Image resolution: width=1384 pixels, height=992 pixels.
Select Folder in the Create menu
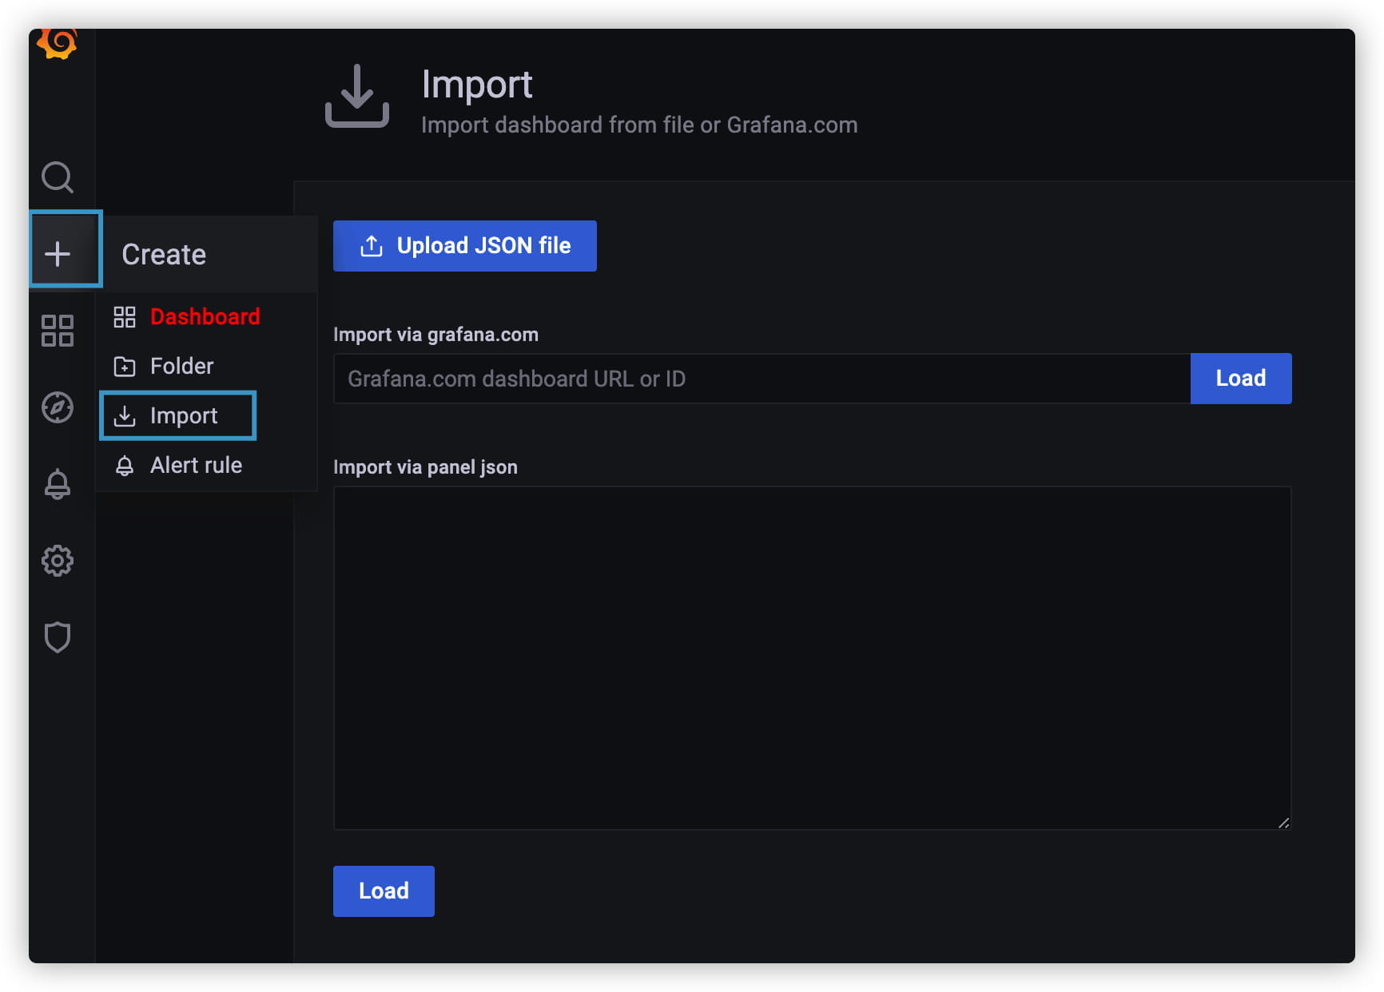tap(206, 366)
